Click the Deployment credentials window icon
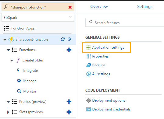 [89, 109]
